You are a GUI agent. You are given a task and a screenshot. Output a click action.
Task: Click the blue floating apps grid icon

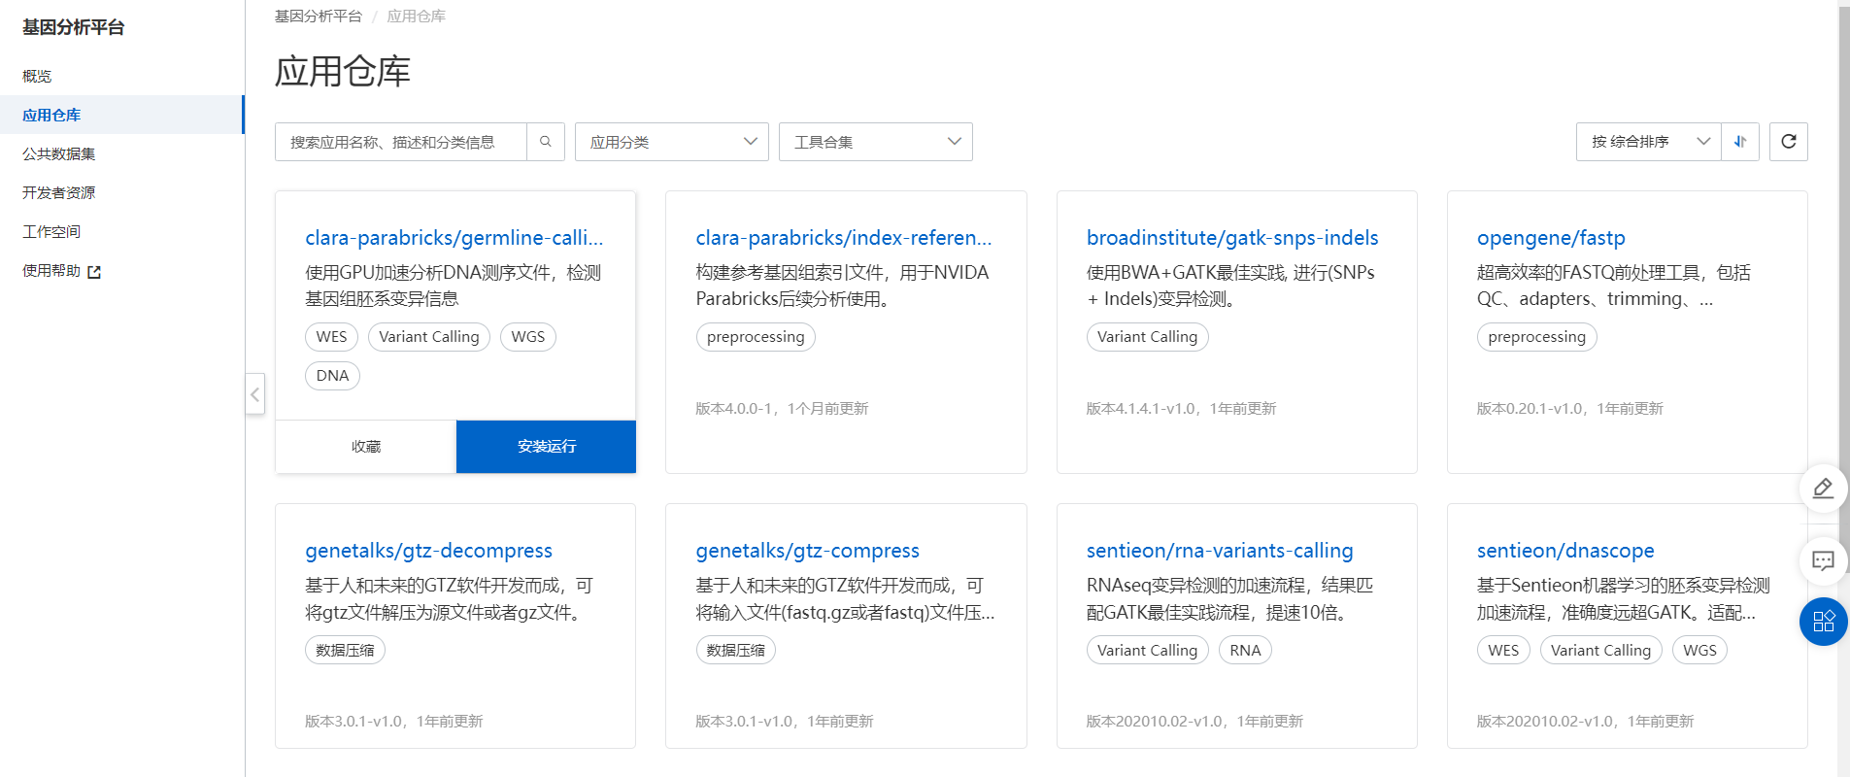pyautogui.click(x=1823, y=622)
